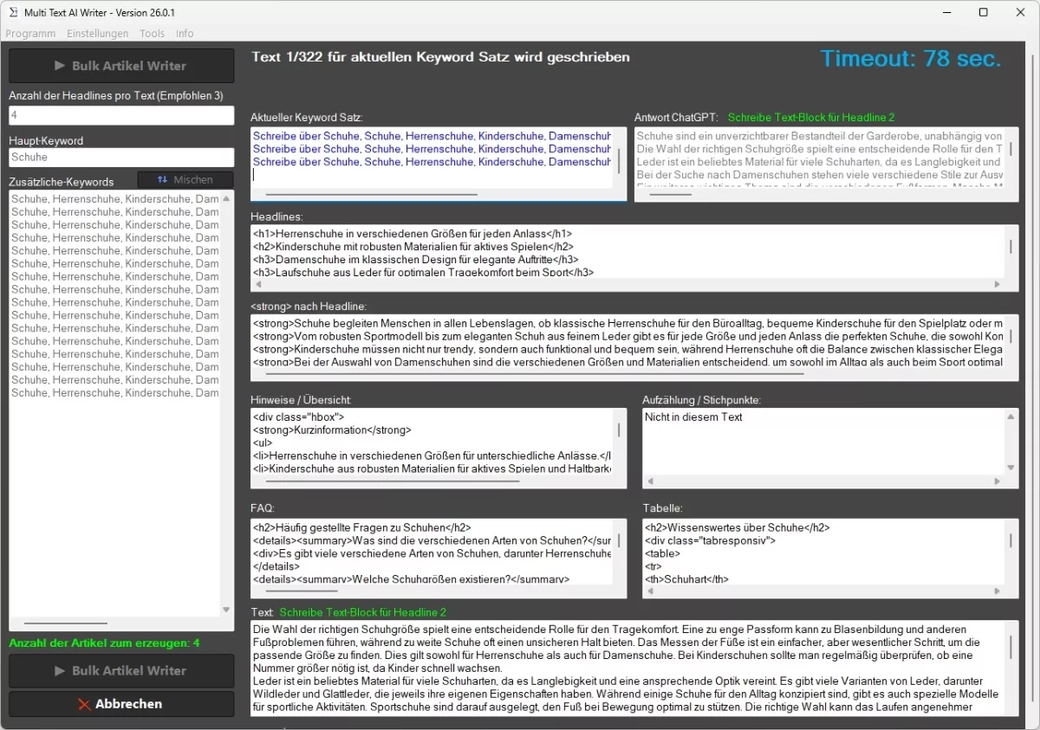Image resolution: width=1040 pixels, height=730 pixels.
Task: Click the Abbrechen button
Action: point(121,704)
